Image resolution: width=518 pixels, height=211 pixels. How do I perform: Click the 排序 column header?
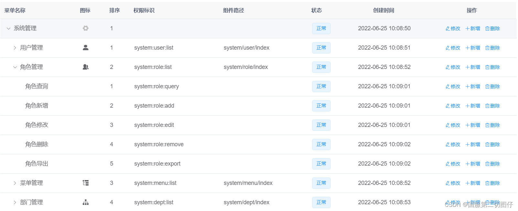pos(115,10)
